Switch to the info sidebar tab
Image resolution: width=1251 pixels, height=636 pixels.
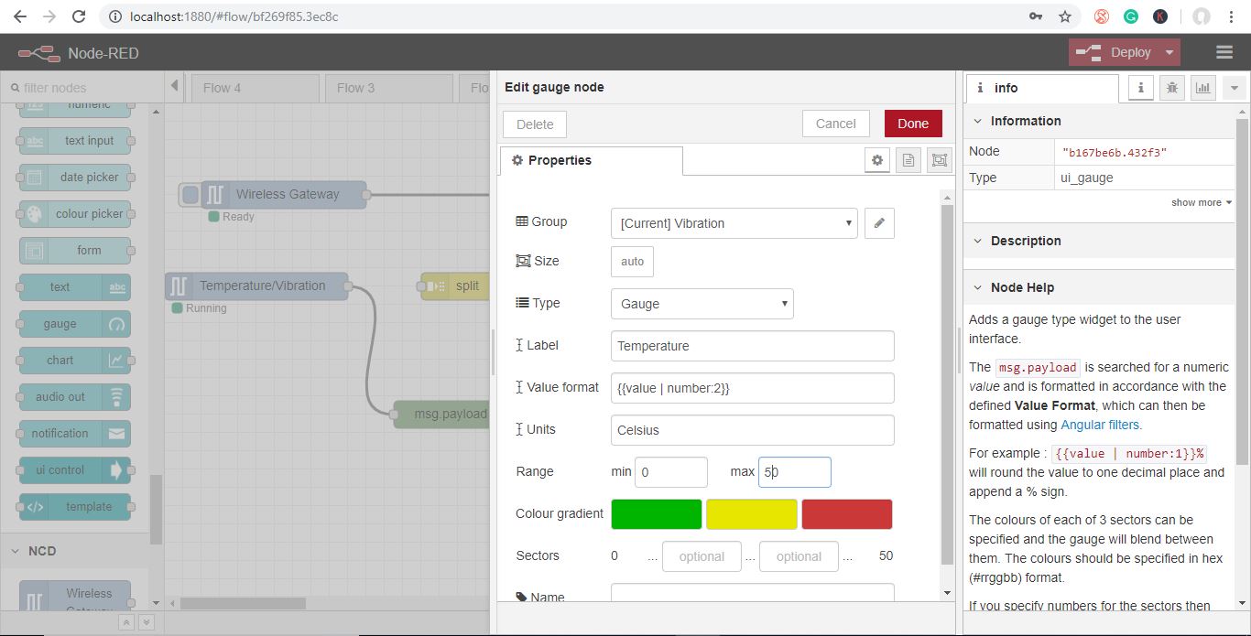coord(1042,88)
